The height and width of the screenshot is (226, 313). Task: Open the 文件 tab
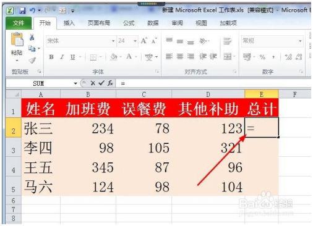click(19, 23)
